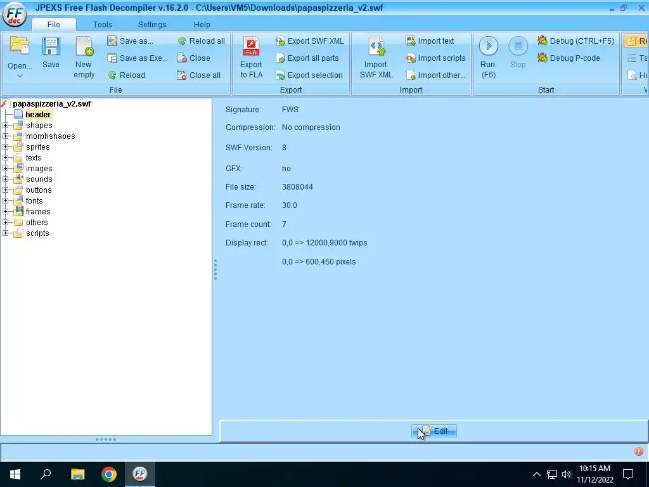649x487 pixels.
Task: Click the red error status icon
Action: click(639, 451)
